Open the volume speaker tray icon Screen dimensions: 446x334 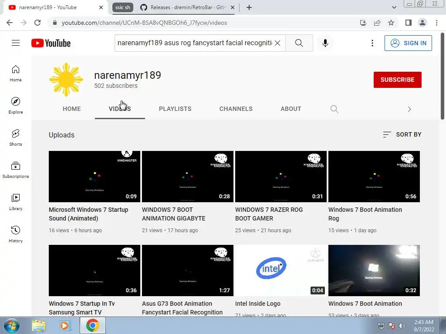point(402,326)
